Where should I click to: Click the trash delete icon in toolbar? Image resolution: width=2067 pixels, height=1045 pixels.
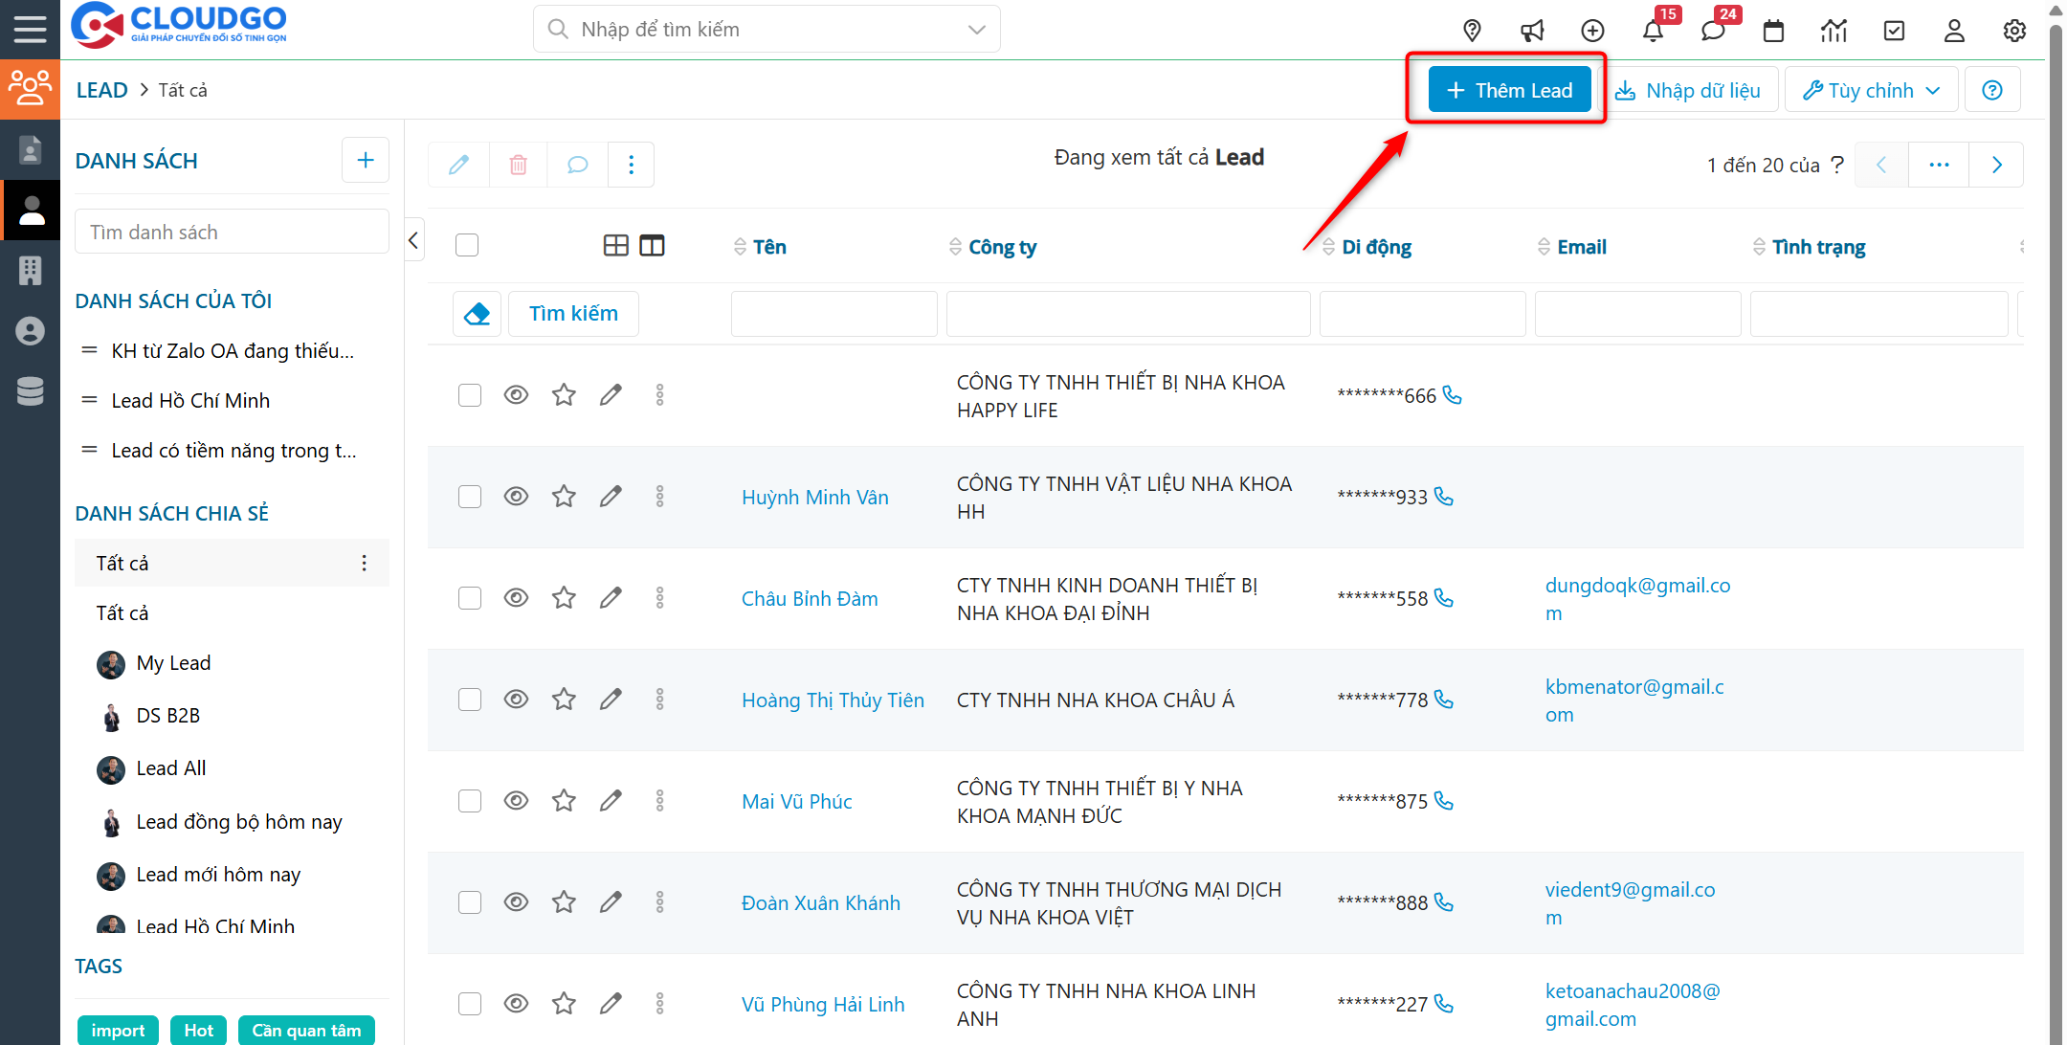(x=518, y=165)
